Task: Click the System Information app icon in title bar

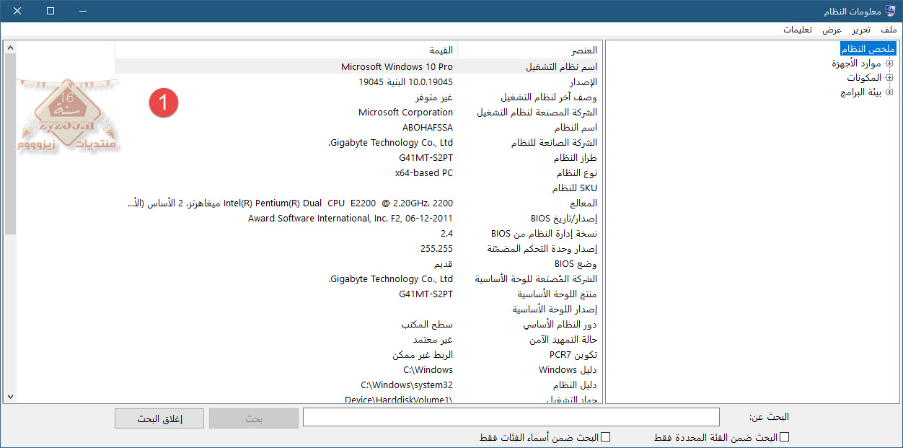Action: (x=889, y=11)
